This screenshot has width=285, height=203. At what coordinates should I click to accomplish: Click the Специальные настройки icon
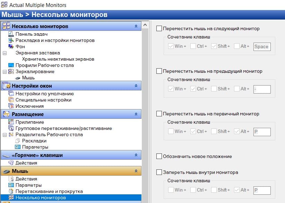coord(11,100)
